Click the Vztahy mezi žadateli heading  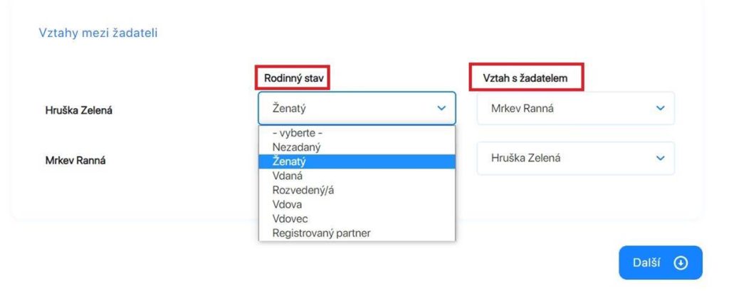tap(98, 33)
